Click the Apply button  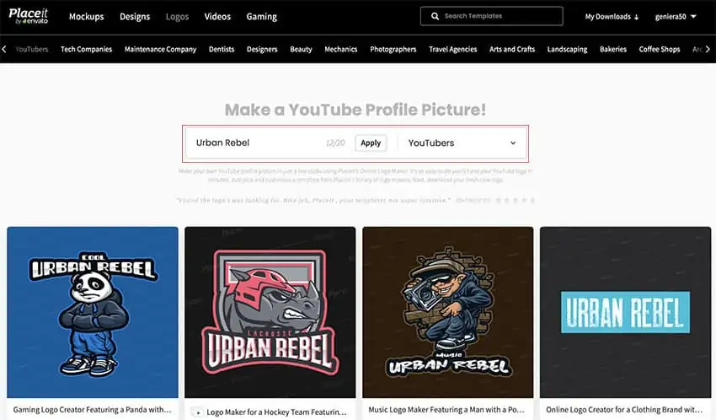click(371, 143)
